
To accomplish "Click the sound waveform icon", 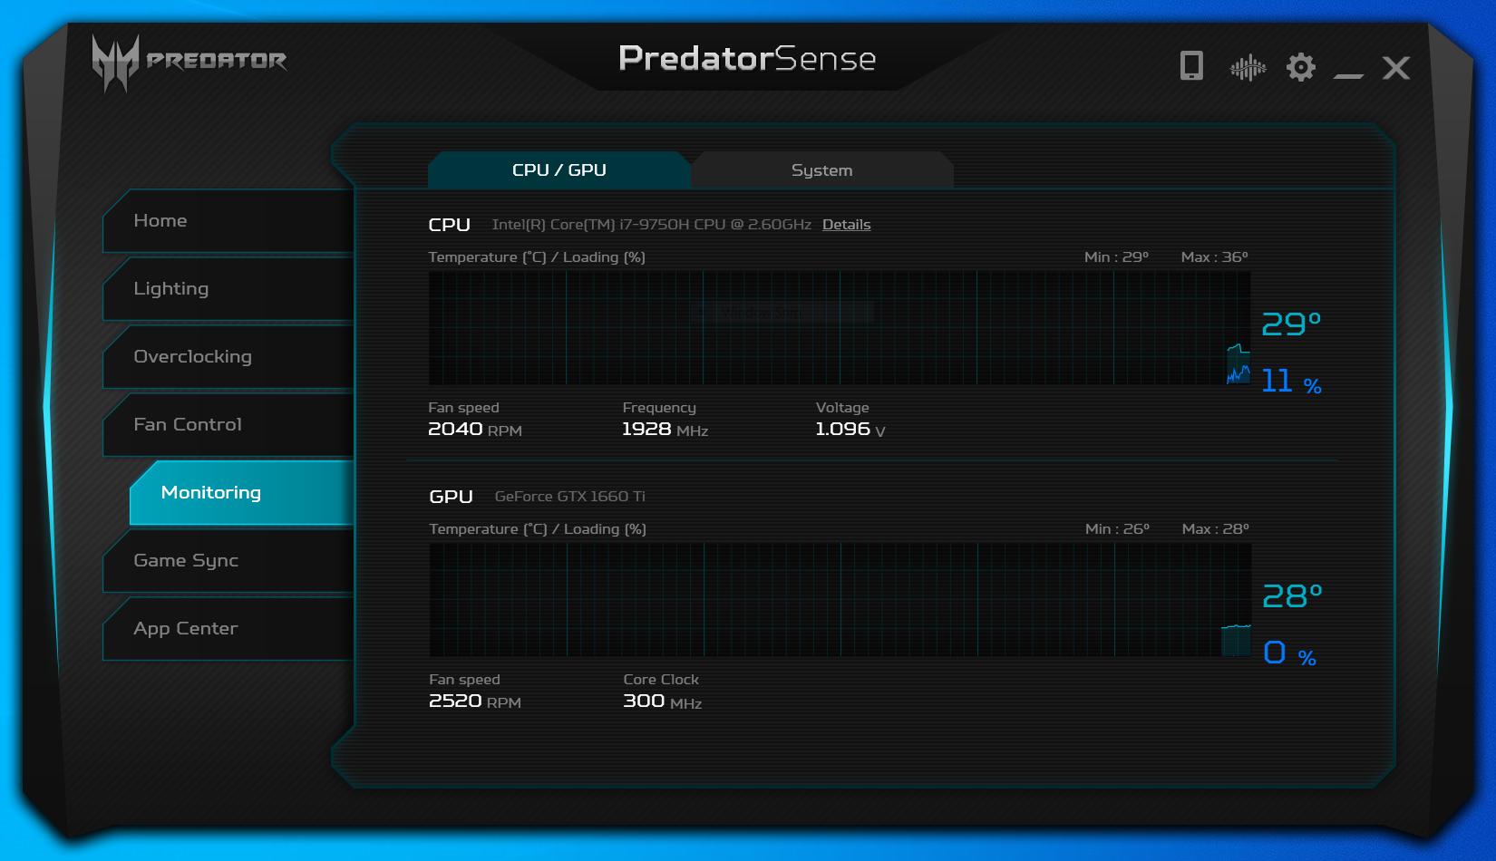I will click(1248, 67).
